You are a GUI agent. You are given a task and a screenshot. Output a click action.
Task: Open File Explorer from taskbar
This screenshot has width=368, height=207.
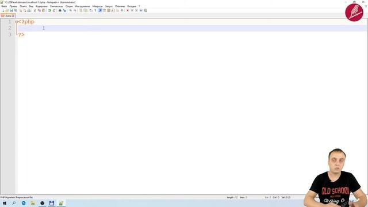coord(33,203)
